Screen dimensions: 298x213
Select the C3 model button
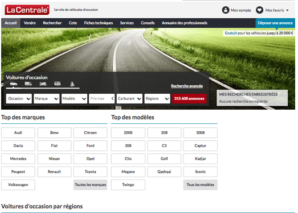coord(164,146)
